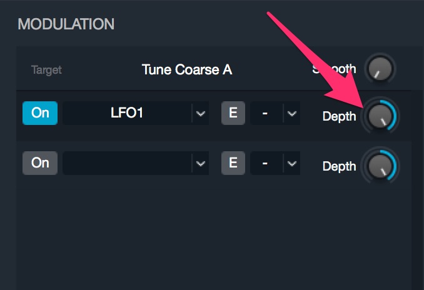Expand the dash dropdown in LFO1 row
The image size is (424, 290).
[x=292, y=113]
